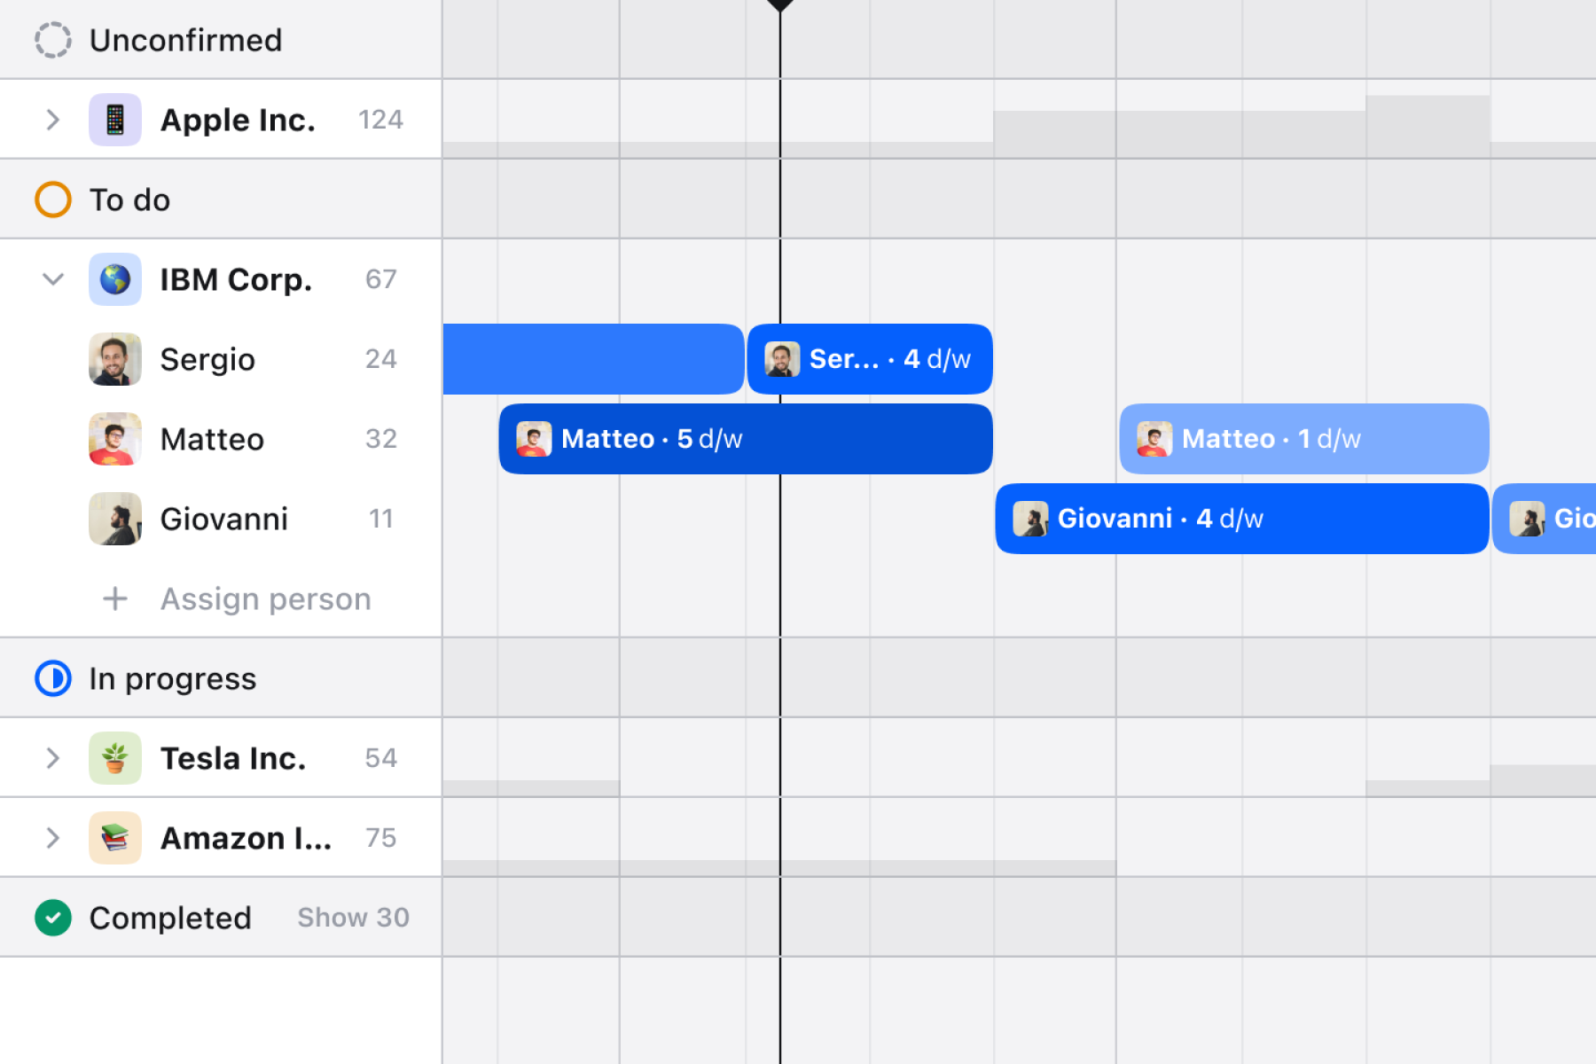Click the Unconfirmed dashed circle status icon
The image size is (1596, 1064).
(53, 40)
